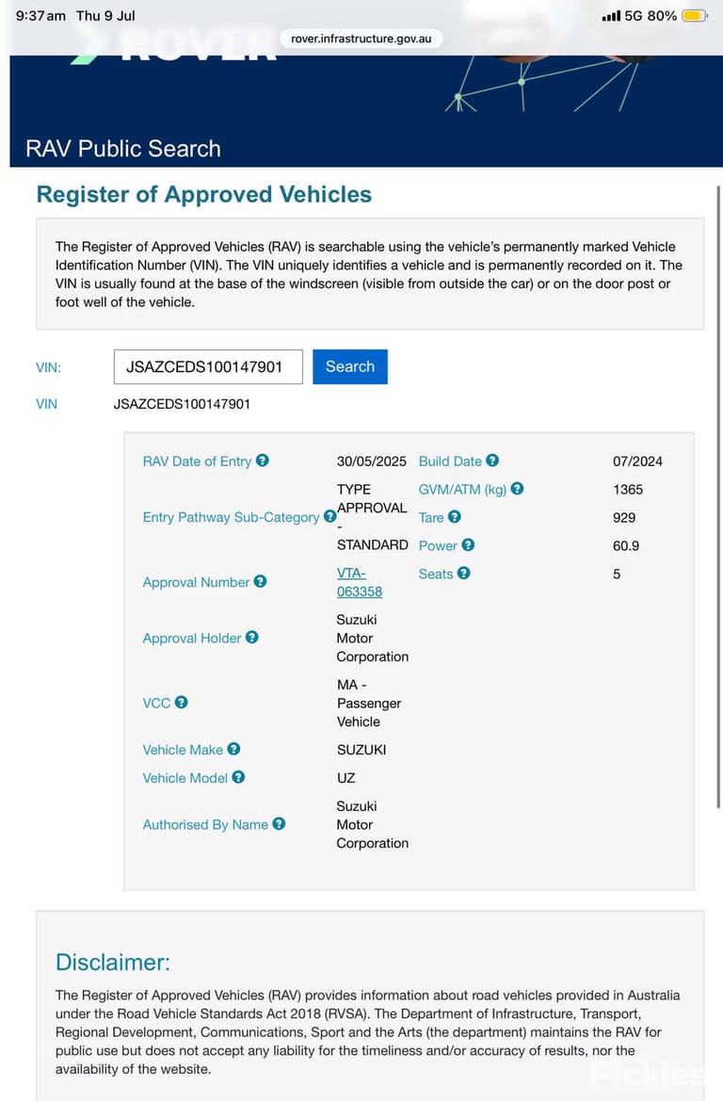Image resolution: width=723 pixels, height=1101 pixels.
Task: Click the Seats value 5
Action: click(x=617, y=574)
